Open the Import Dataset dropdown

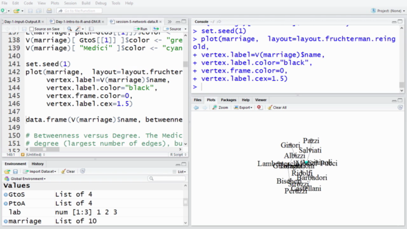(x=39, y=171)
